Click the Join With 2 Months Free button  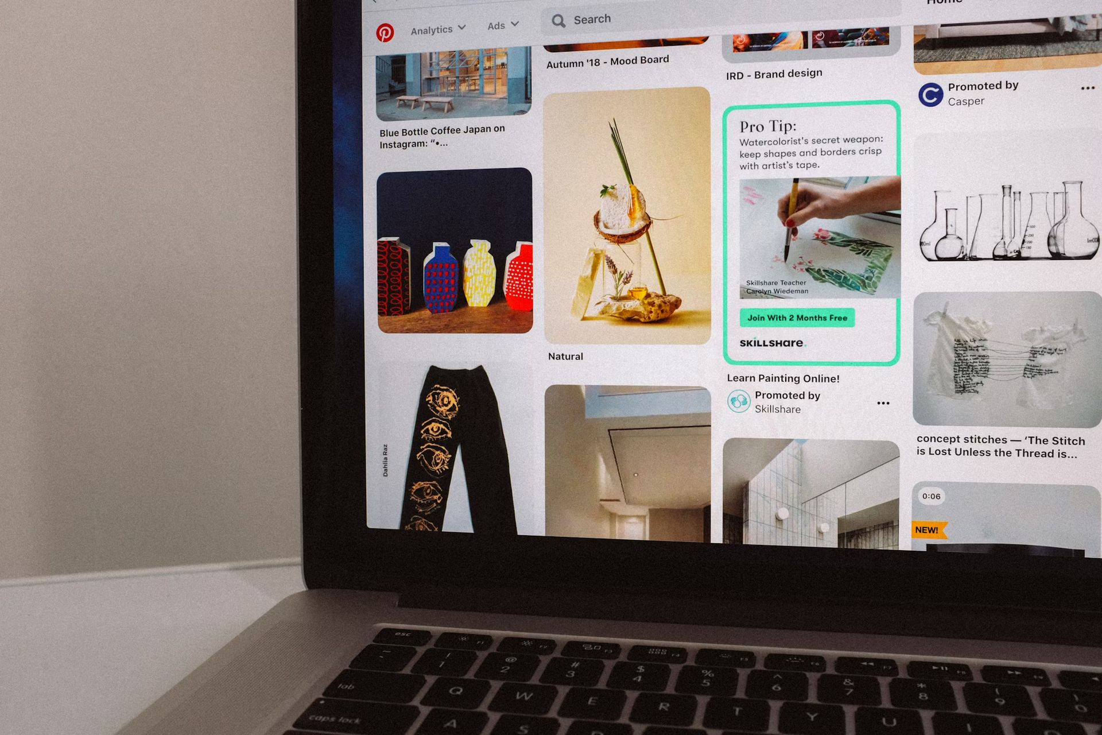797,318
